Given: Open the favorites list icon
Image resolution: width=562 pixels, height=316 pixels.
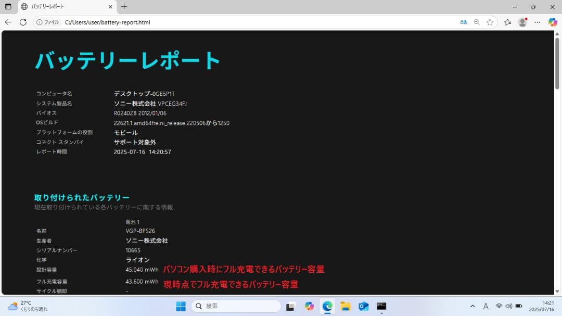Looking at the screenshot, I should [508, 22].
